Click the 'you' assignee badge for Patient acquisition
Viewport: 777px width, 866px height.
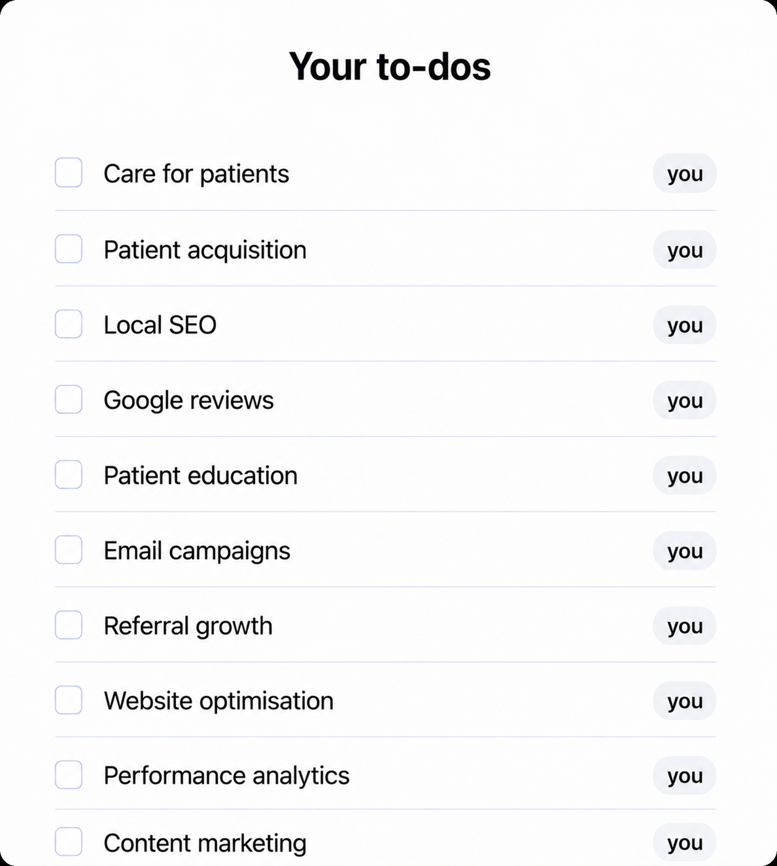pos(685,250)
